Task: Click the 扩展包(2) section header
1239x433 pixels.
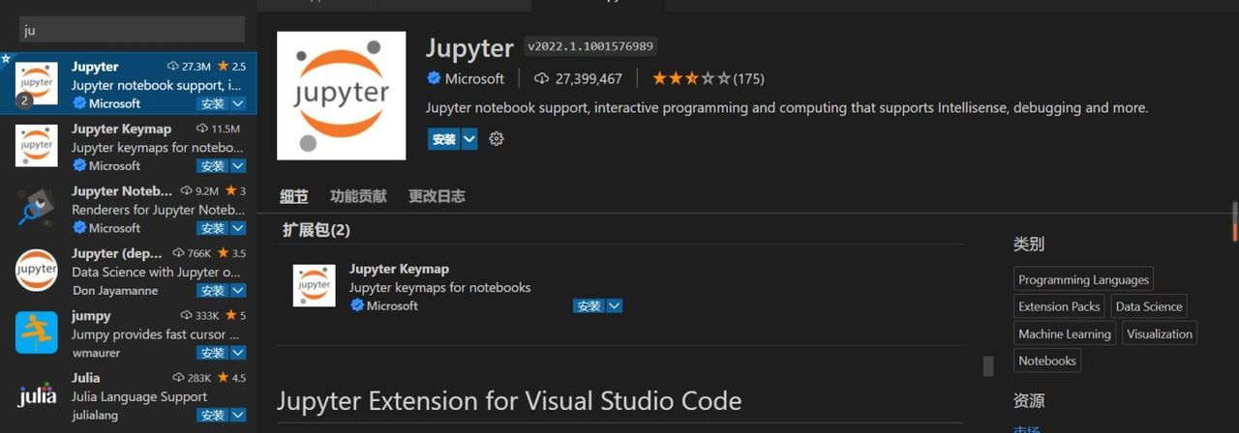Action: click(317, 230)
